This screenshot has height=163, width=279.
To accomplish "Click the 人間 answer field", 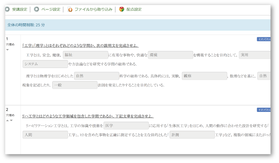I will pos(45,135).
